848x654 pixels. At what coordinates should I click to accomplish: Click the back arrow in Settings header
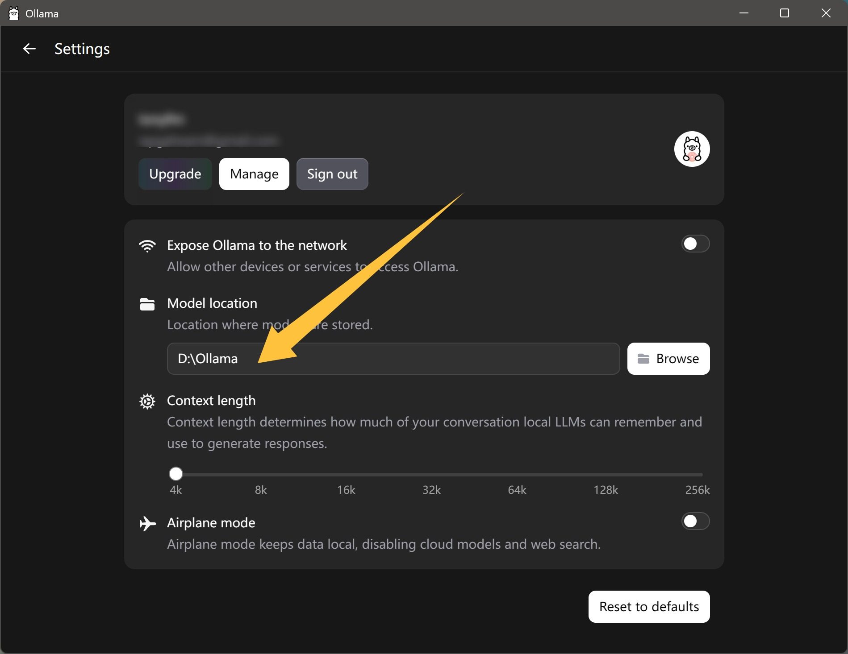coord(29,49)
